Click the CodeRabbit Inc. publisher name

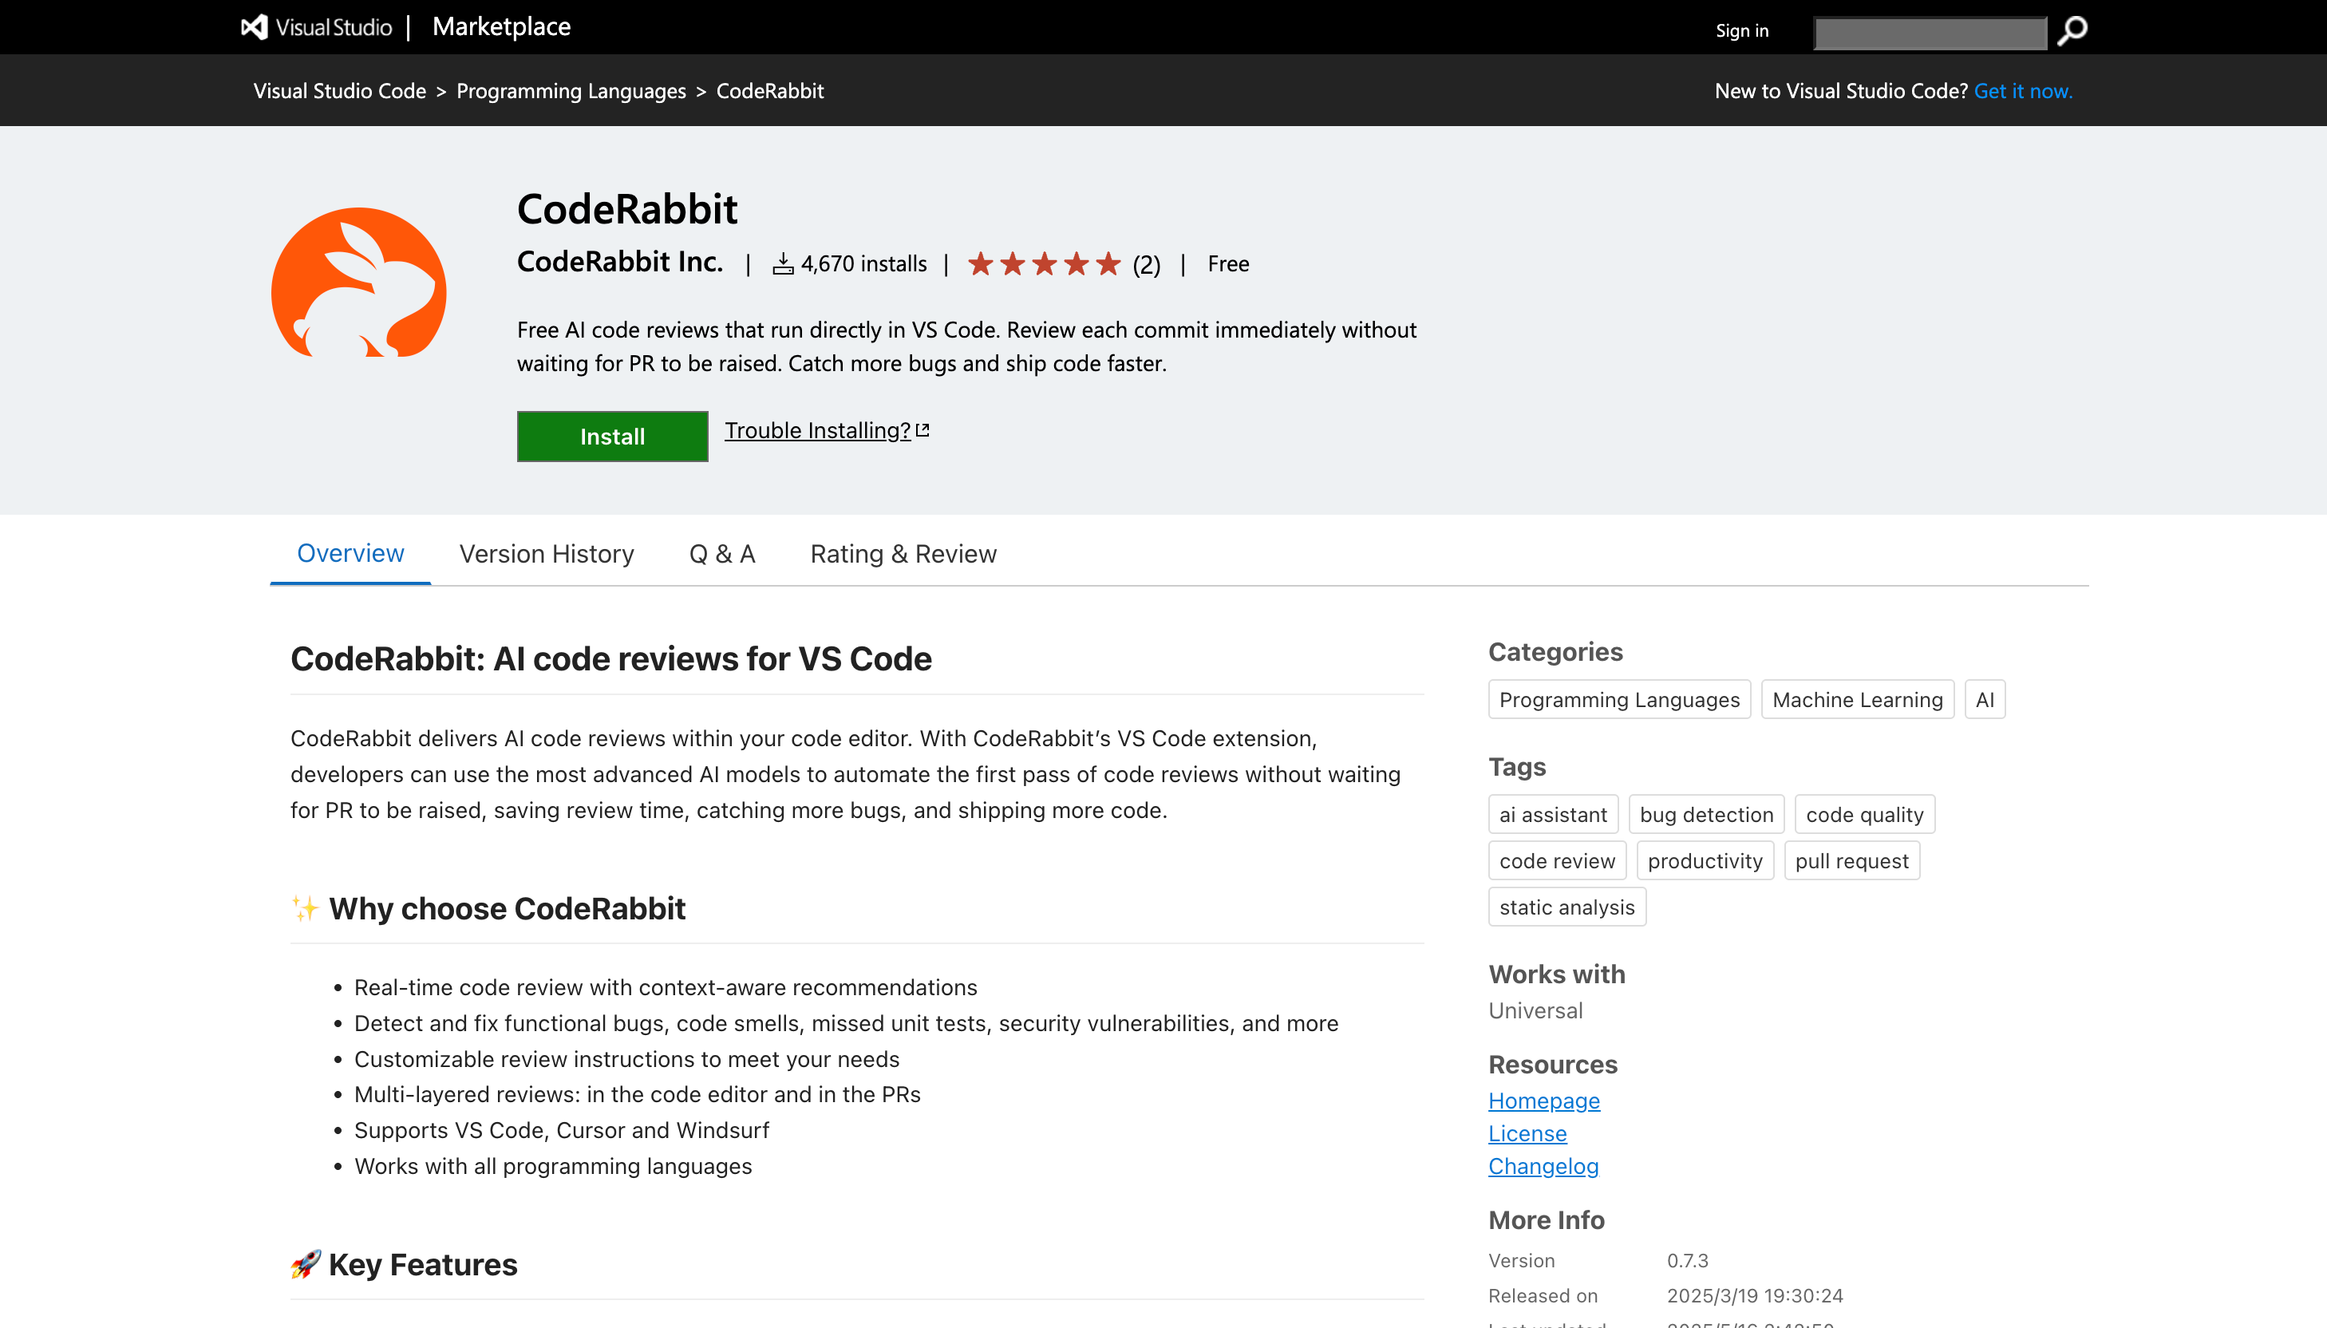tap(619, 263)
